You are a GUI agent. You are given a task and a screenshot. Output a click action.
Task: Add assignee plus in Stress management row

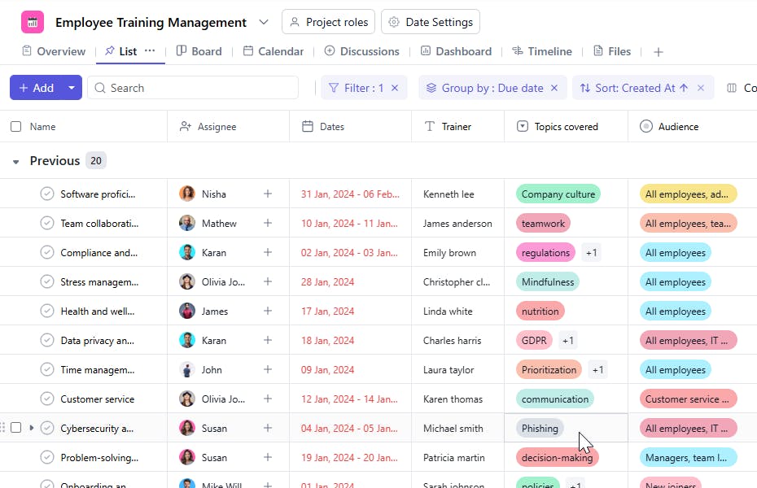[268, 281]
